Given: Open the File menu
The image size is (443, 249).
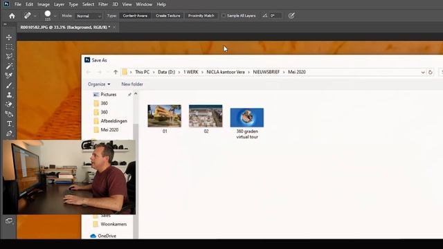Looking at the screenshot, I should pyautogui.click(x=18, y=4).
